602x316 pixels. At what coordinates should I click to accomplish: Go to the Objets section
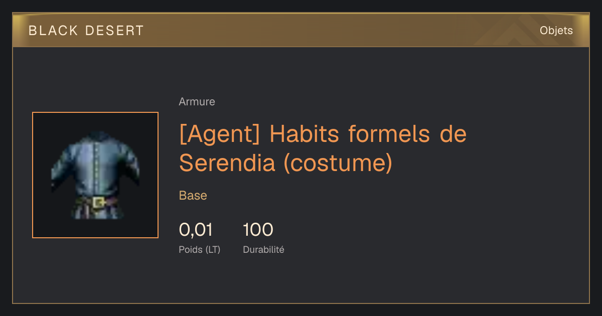[x=556, y=31]
